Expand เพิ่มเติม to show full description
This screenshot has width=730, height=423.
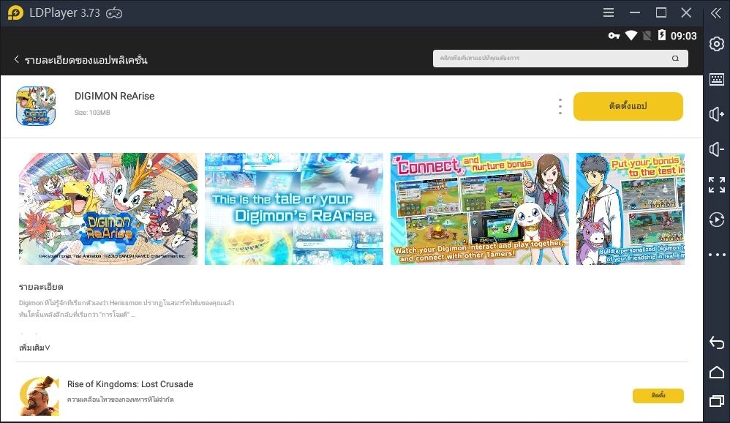tap(33, 348)
